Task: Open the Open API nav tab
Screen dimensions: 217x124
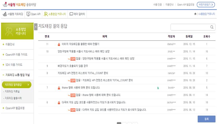Action: coord(34,14)
